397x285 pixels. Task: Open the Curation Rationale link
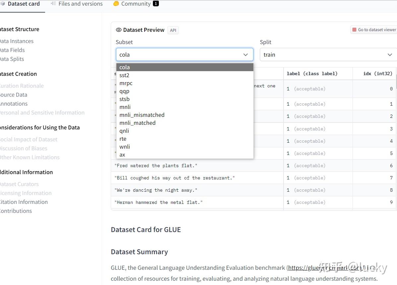click(22, 86)
